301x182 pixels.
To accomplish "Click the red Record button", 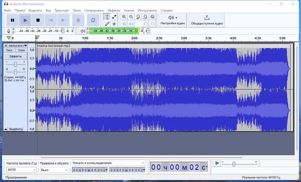I will point(78,20).
